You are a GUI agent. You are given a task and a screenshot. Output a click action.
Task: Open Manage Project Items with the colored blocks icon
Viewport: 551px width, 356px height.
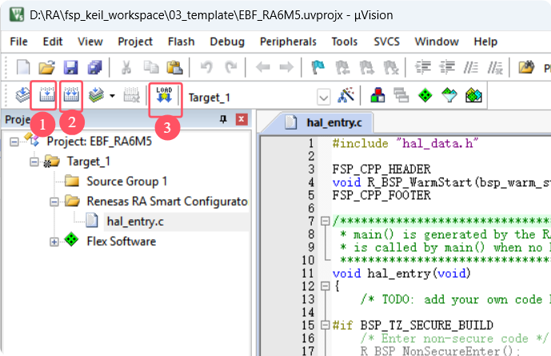click(x=377, y=95)
